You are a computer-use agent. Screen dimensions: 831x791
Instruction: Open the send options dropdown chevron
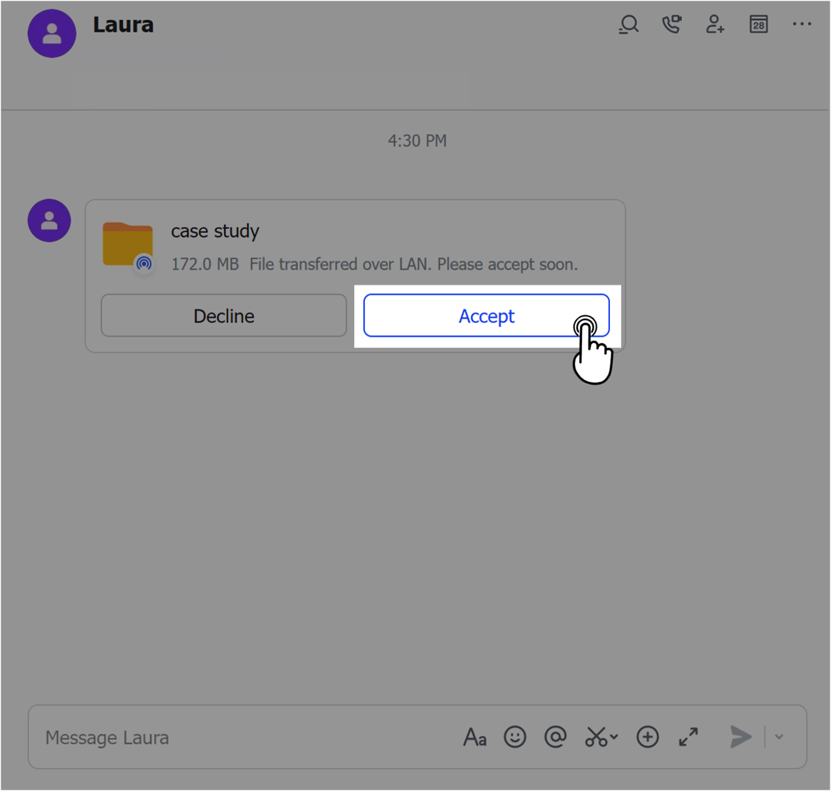[x=779, y=737]
